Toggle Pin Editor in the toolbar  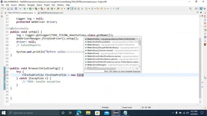pos(117,9)
